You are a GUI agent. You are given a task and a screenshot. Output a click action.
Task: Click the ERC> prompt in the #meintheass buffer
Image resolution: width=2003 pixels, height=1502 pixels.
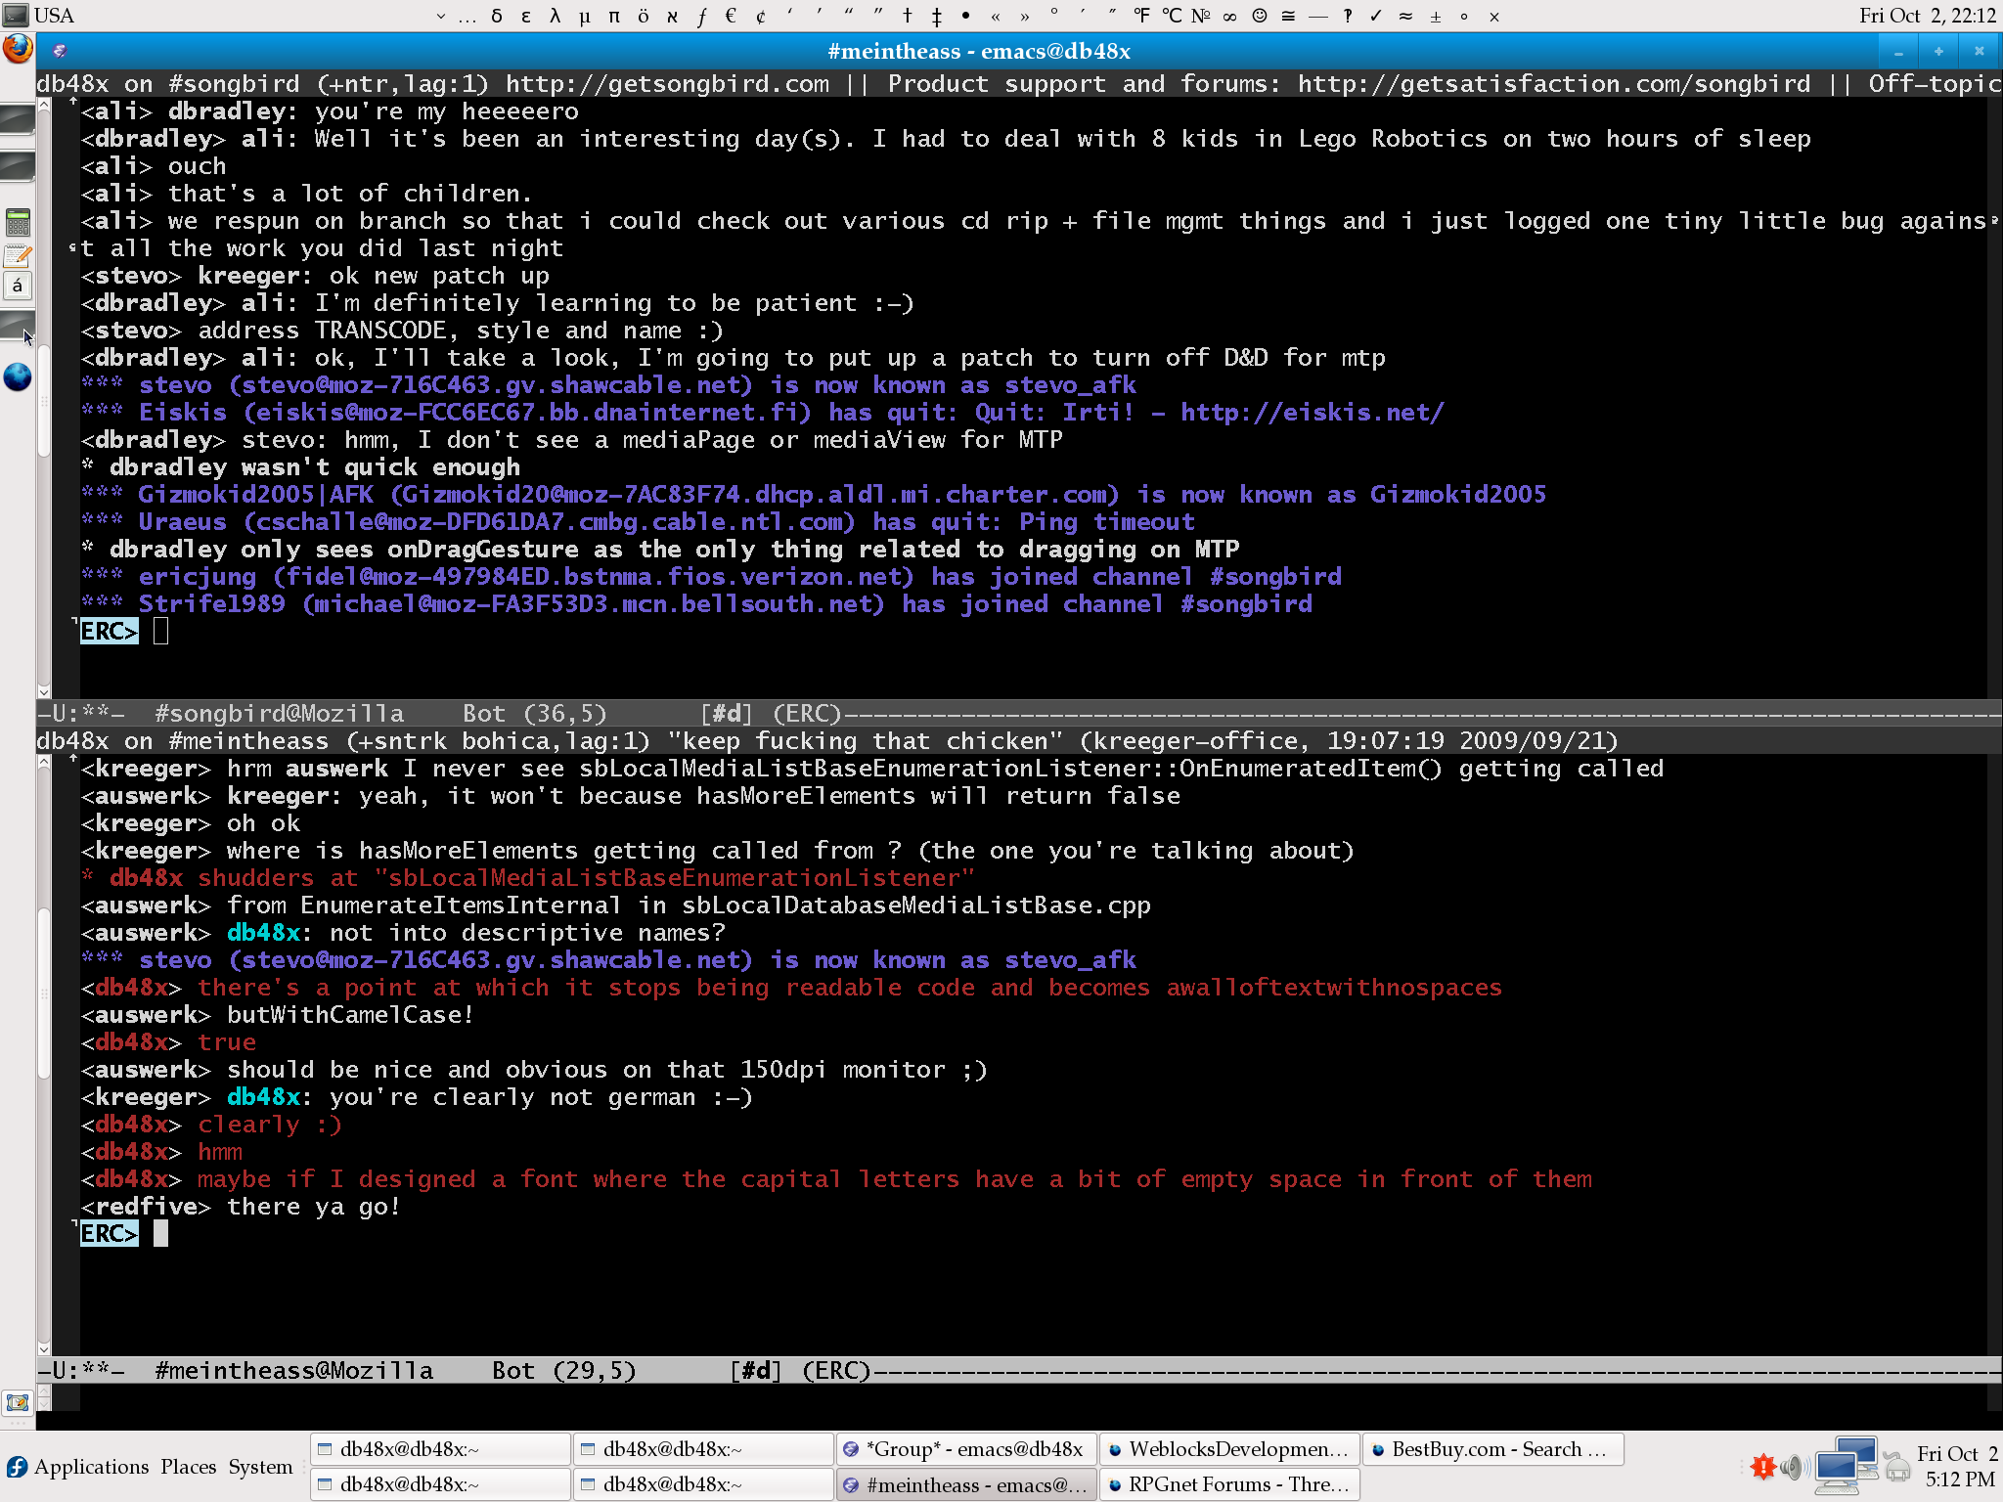[x=109, y=1233]
